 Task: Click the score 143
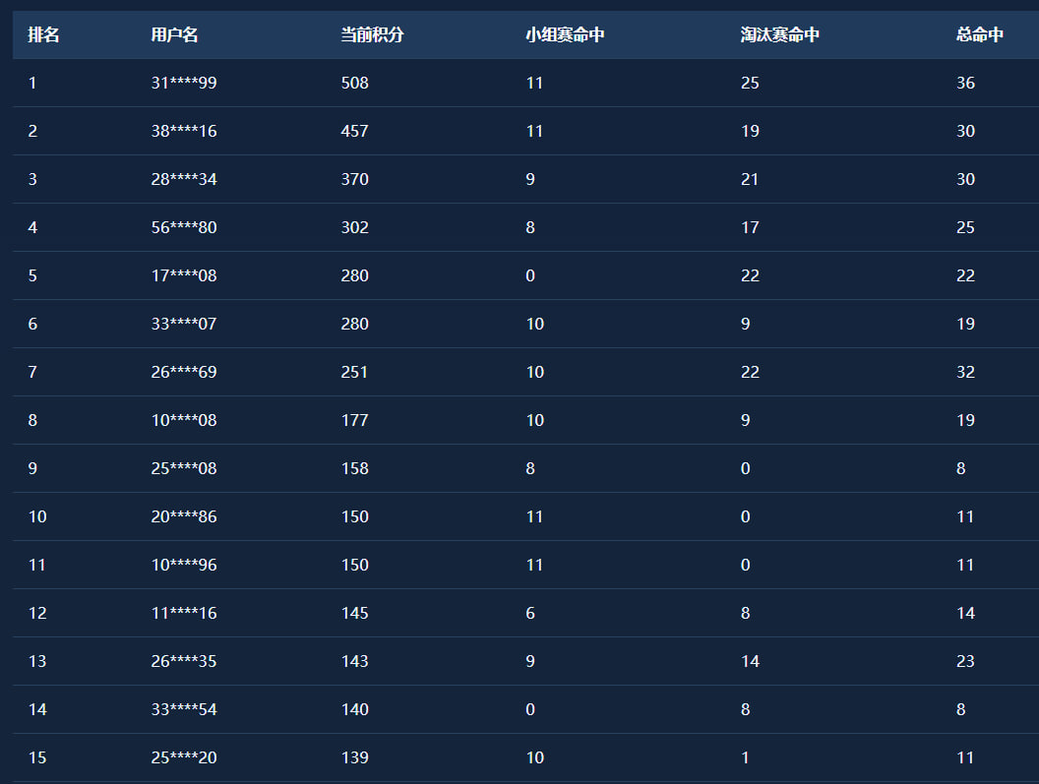(x=354, y=661)
